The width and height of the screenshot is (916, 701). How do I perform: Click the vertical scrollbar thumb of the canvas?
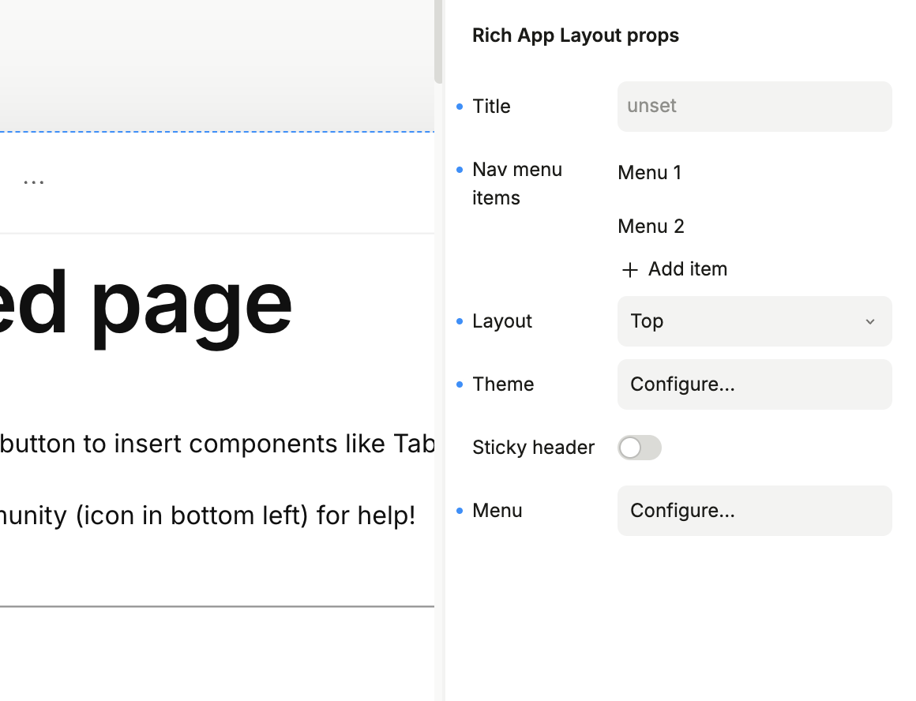(x=438, y=39)
